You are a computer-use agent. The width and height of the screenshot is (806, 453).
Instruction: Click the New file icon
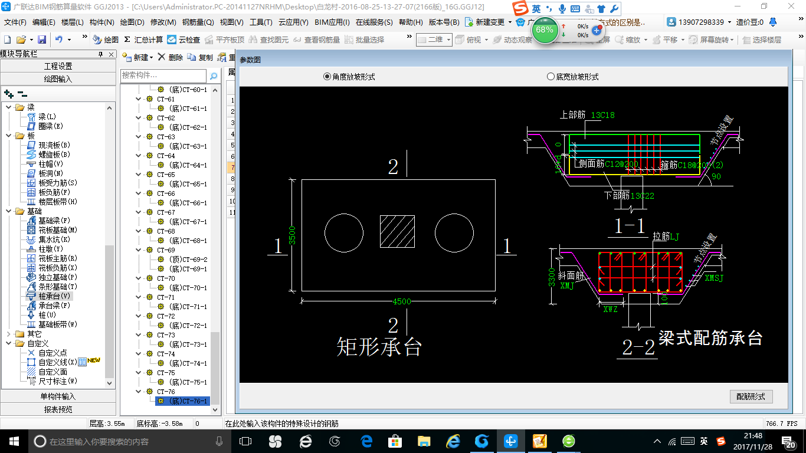[7, 40]
